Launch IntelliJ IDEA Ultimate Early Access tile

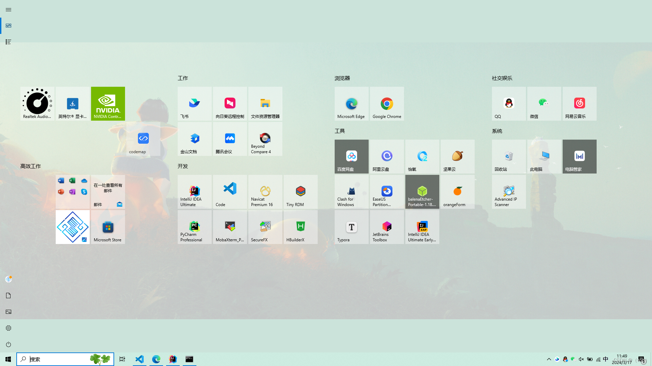pyautogui.click(x=422, y=227)
